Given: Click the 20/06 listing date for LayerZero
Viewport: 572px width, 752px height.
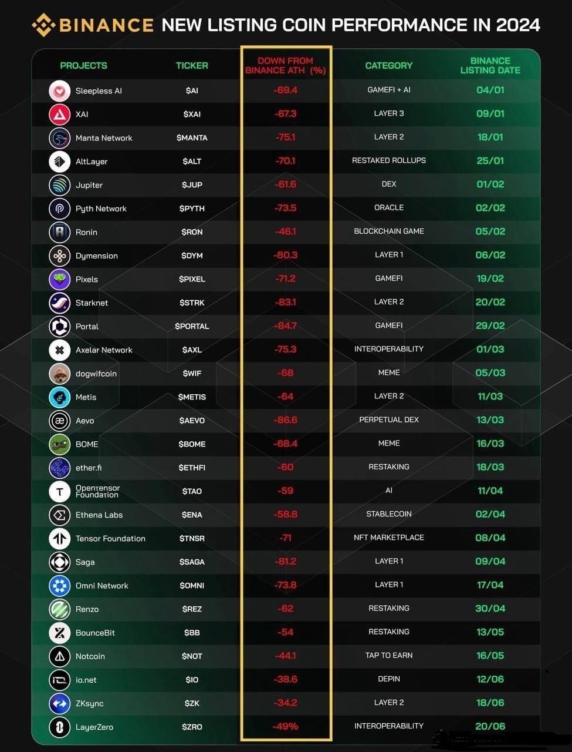Looking at the screenshot, I should pyautogui.click(x=490, y=726).
